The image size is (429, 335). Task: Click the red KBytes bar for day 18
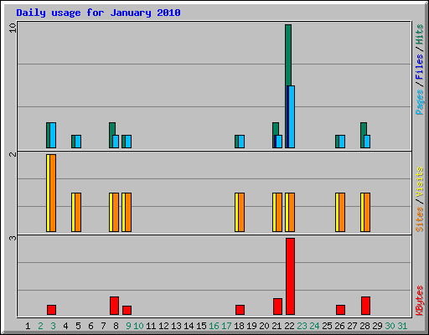240,310
